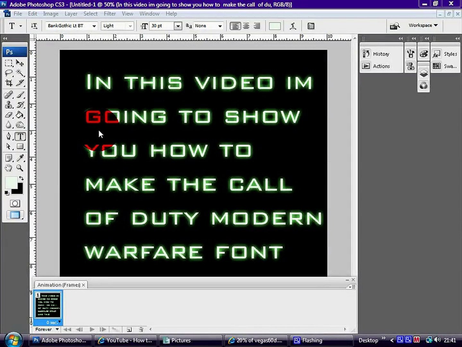
Task: Select the Hand tool
Action: coord(9,168)
